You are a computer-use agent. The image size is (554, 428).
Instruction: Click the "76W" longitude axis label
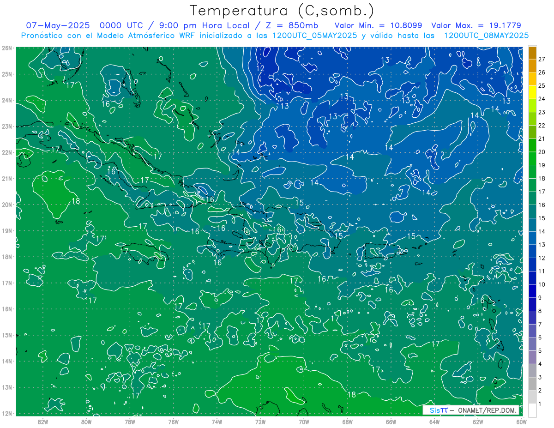174,421
